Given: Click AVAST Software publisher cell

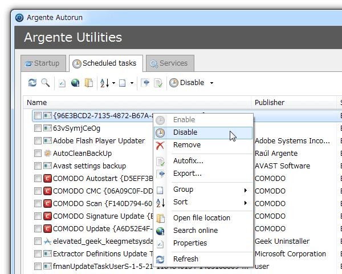Looking at the screenshot, I should (282, 166).
